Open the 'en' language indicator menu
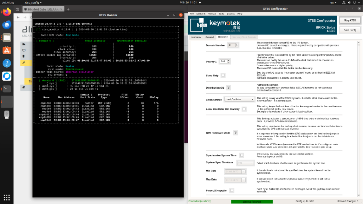Viewport: 363px width, 204px height. pyautogui.click(x=333, y=2)
